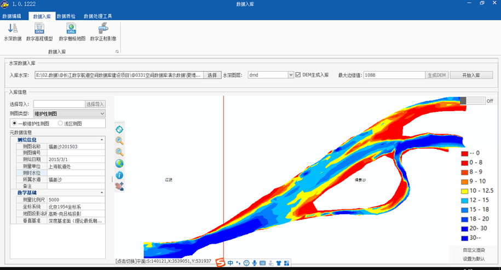This screenshot has height=270, width=501.
Task: Click the 测图编号 empty value cell
Action: click(x=76, y=153)
